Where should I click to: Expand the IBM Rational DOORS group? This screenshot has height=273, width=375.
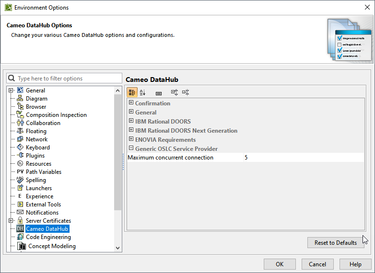click(131, 121)
